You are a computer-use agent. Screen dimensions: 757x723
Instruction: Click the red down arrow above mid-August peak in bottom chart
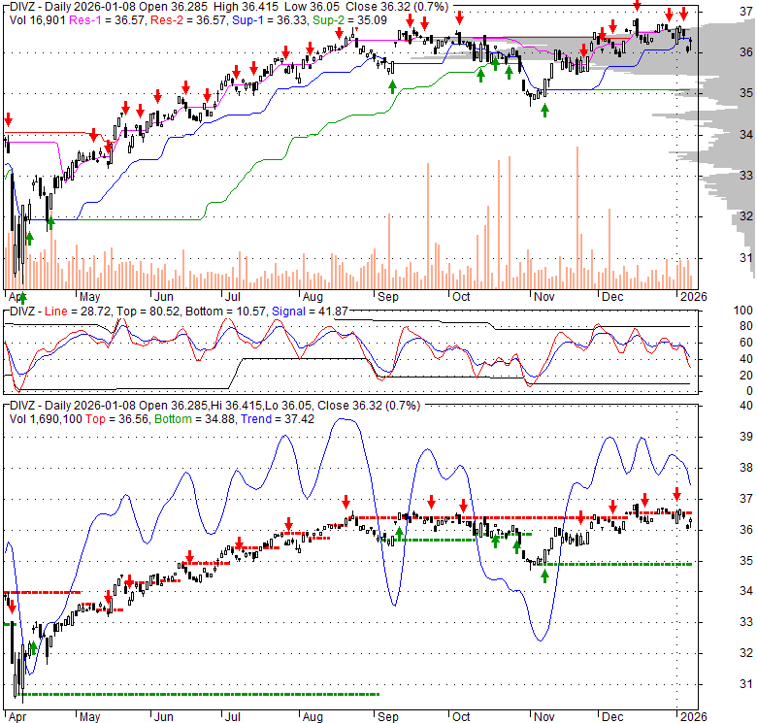[346, 502]
